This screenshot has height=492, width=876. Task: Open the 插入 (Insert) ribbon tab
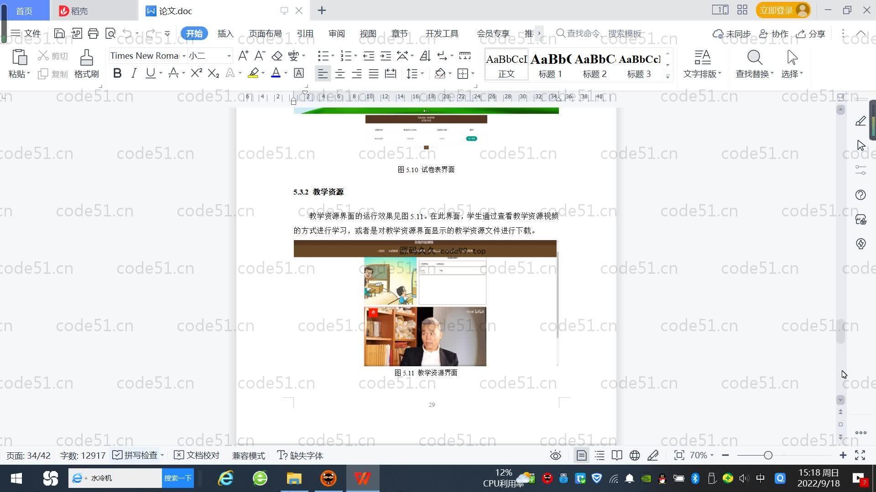point(225,34)
